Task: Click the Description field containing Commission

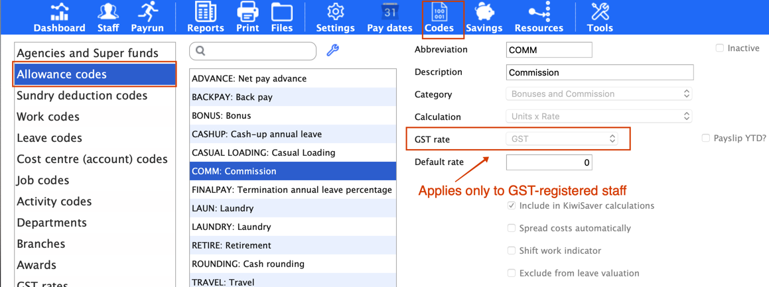Action: tap(600, 72)
